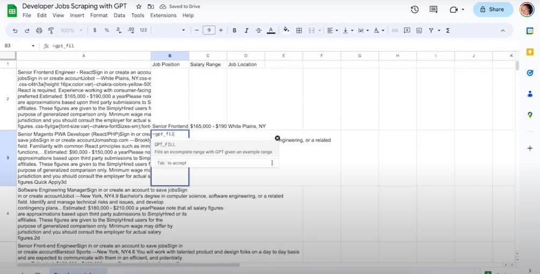Click the functions sigma icon
The image size is (540, 274).
(448, 31)
